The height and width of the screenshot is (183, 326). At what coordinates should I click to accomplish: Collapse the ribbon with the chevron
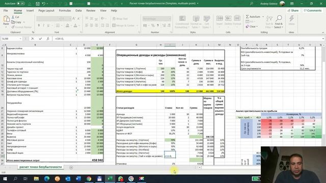tap(323, 33)
